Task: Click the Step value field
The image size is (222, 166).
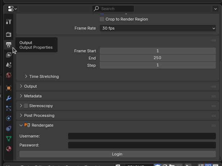Action: (x=158, y=65)
